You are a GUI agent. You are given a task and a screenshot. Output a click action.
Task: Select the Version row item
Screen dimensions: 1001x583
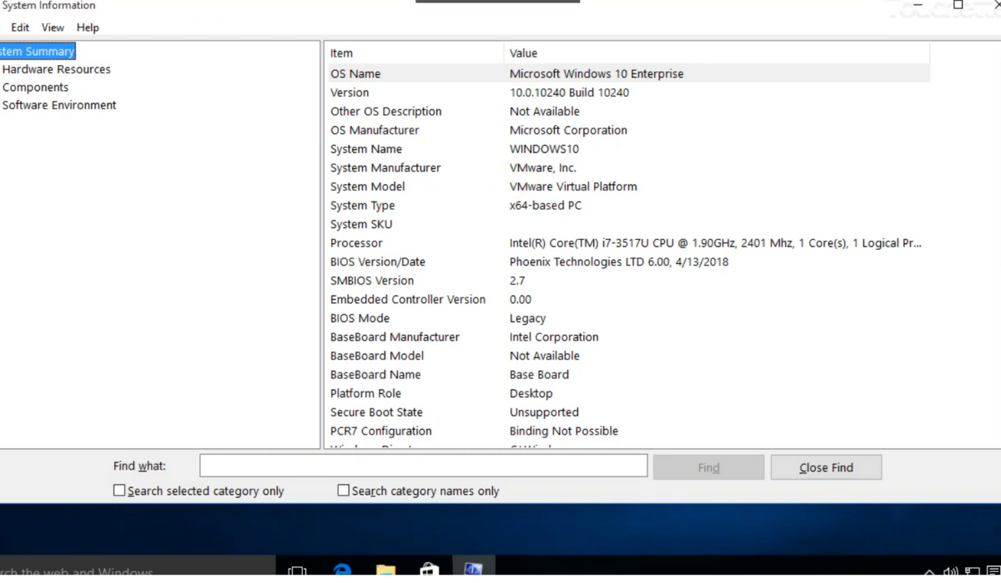(x=350, y=92)
